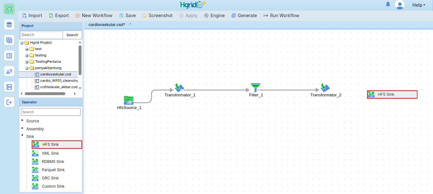This screenshot has height=194, width=433.
Task: Collapse the Sink operator group
Action: [23, 136]
